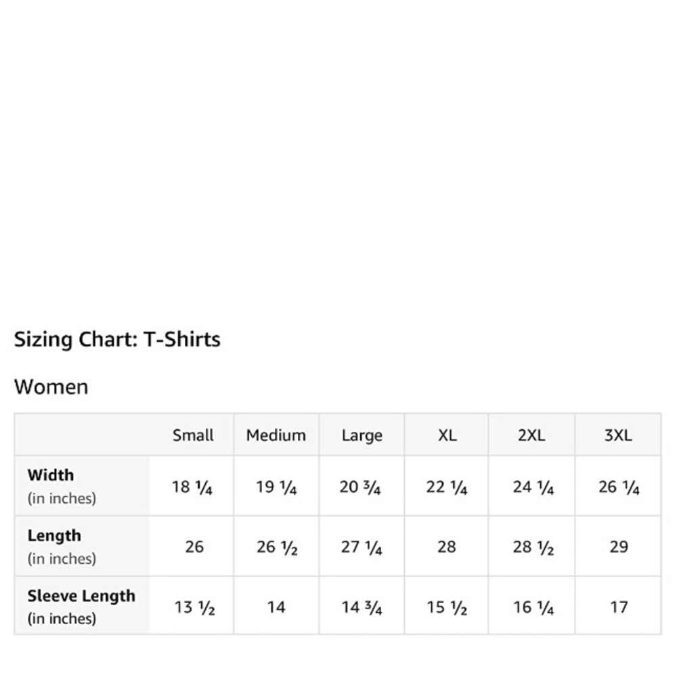
Task: Click the Small column header
Action: click(x=192, y=435)
